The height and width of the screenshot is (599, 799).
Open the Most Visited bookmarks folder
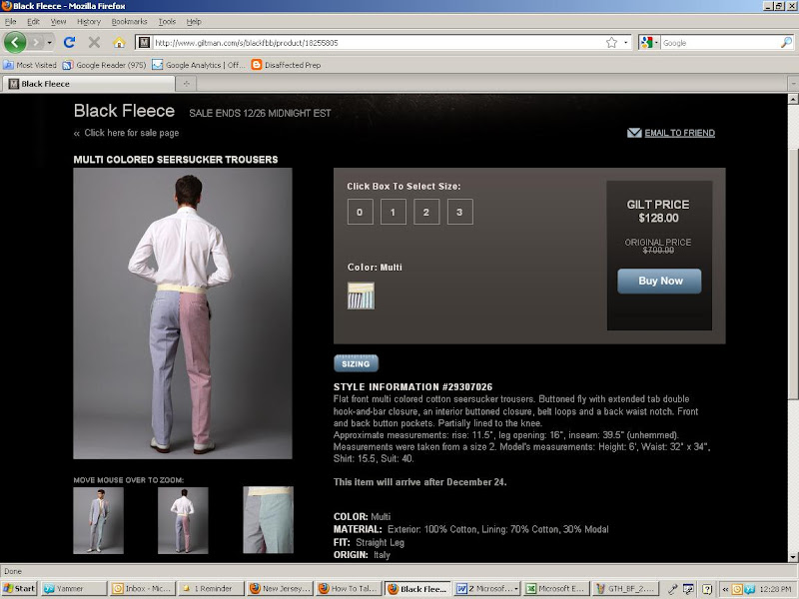click(x=30, y=65)
